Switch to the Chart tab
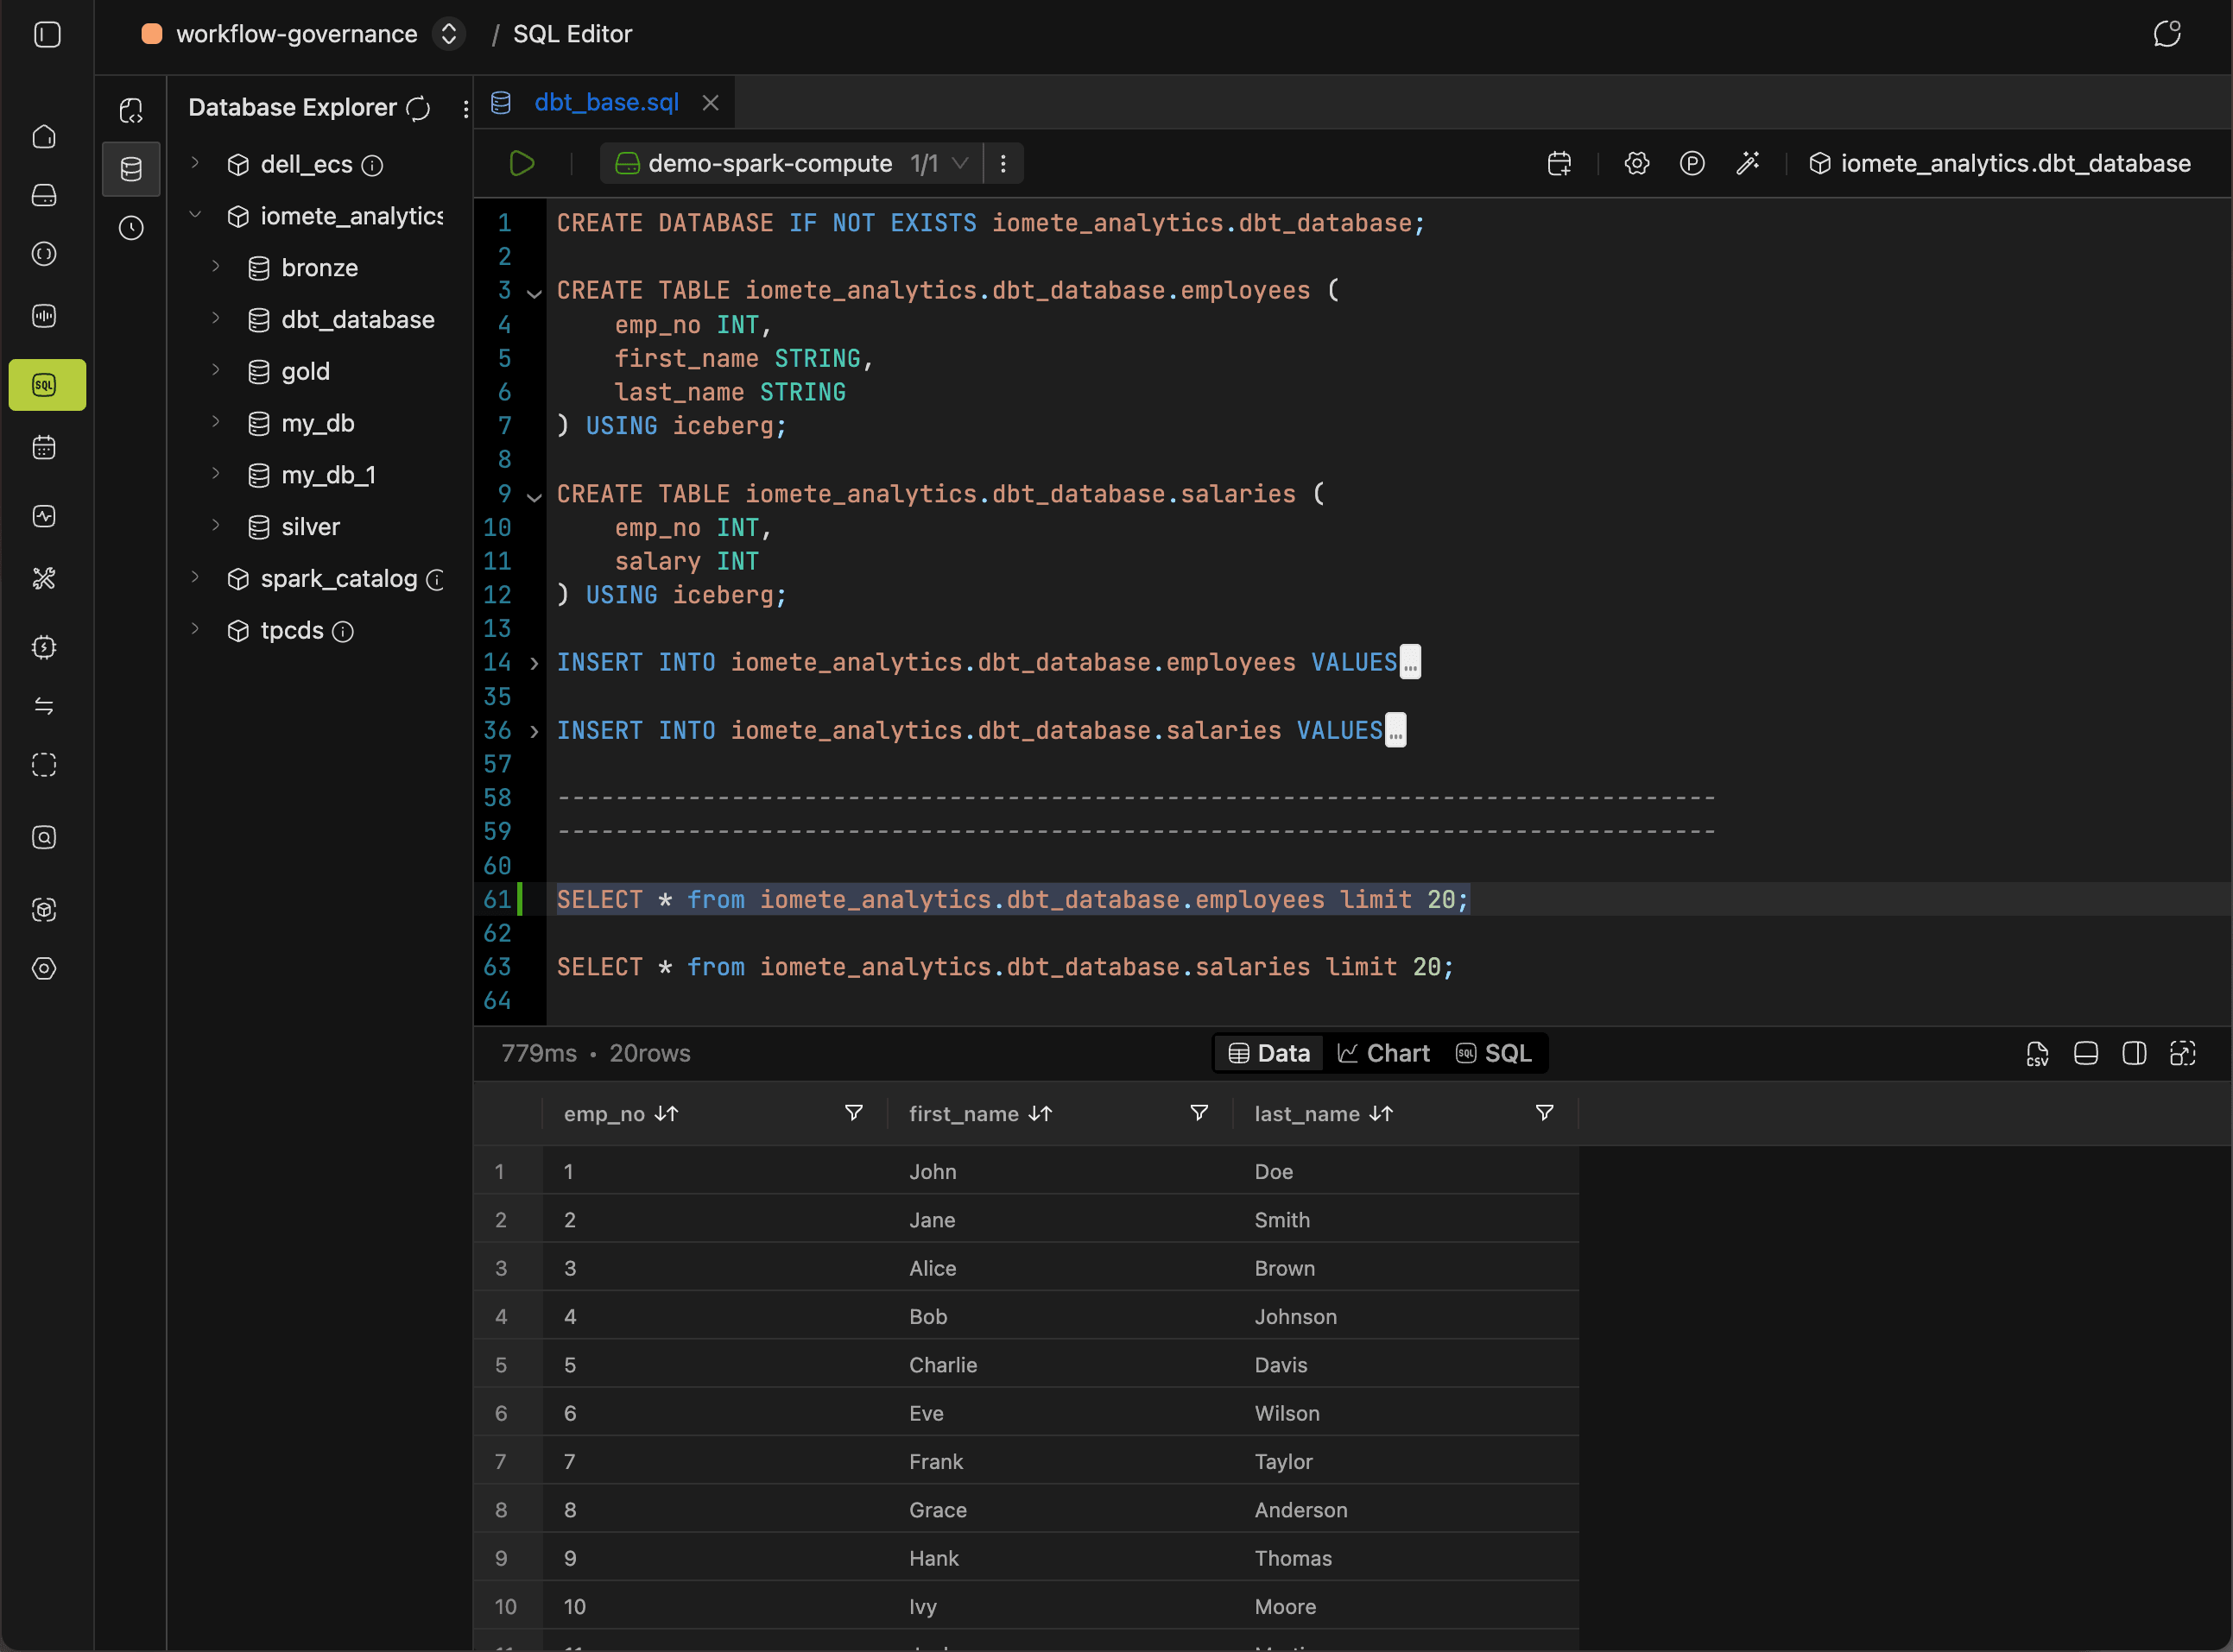This screenshot has width=2233, height=1652. click(x=1383, y=1053)
